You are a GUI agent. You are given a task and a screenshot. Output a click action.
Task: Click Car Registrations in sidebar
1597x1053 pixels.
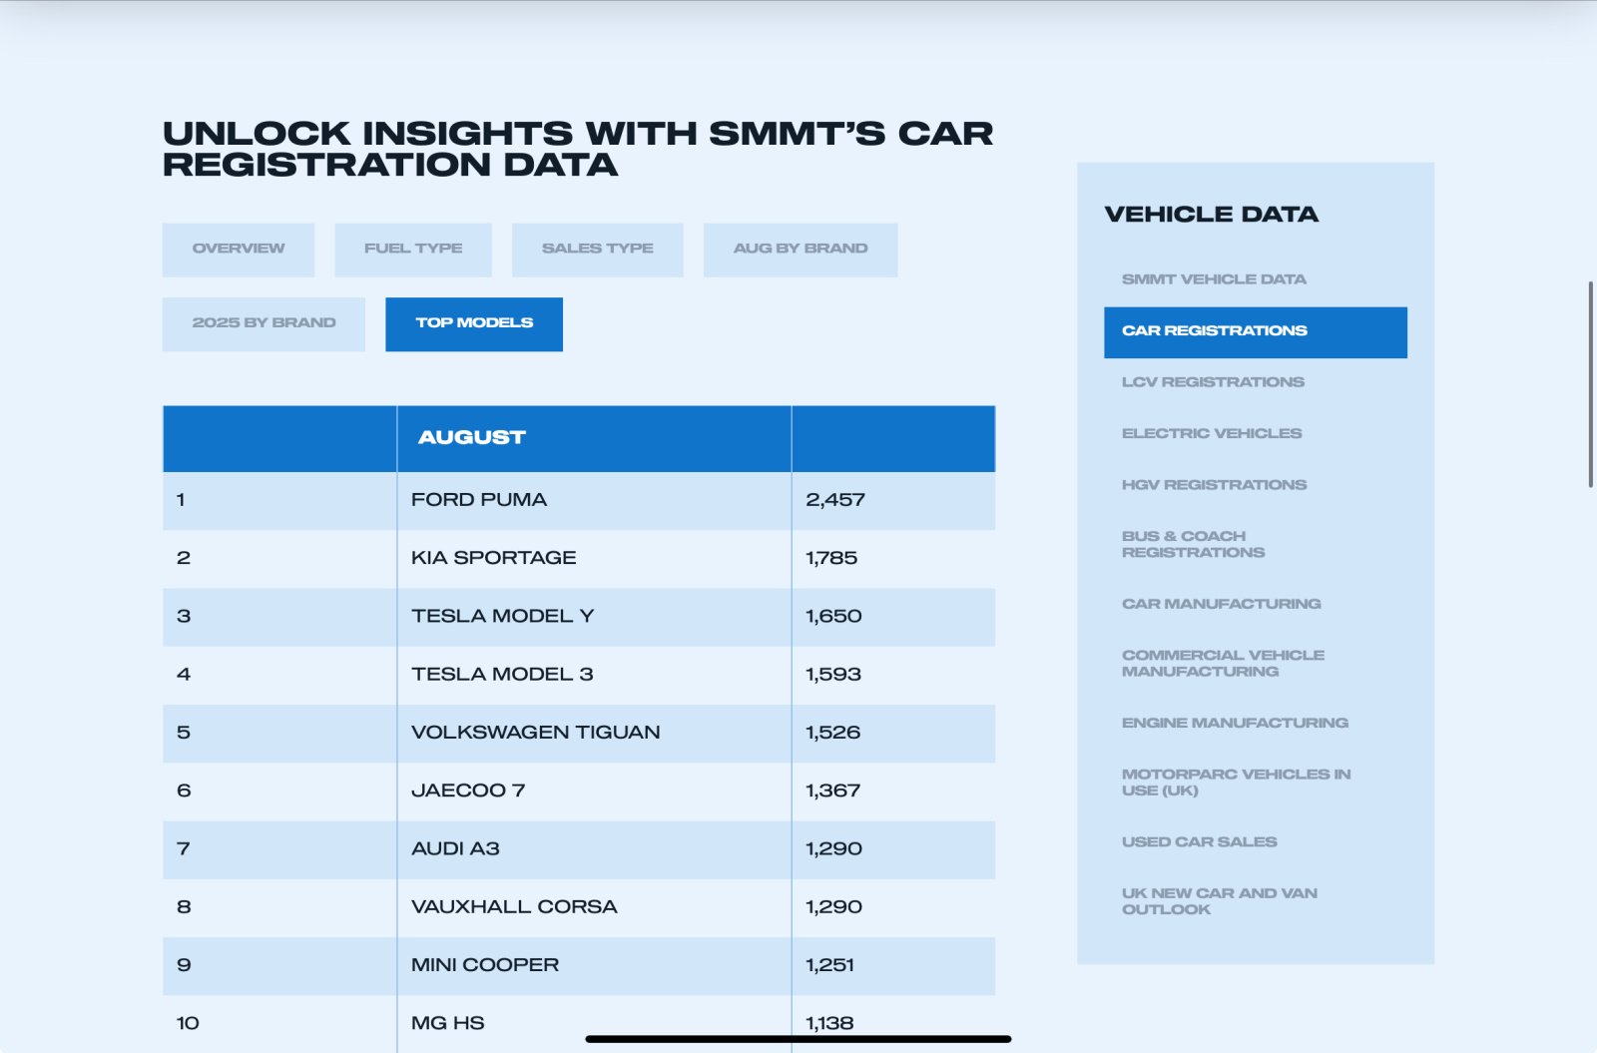(1256, 331)
